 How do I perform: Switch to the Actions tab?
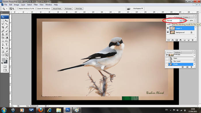pos(178,52)
